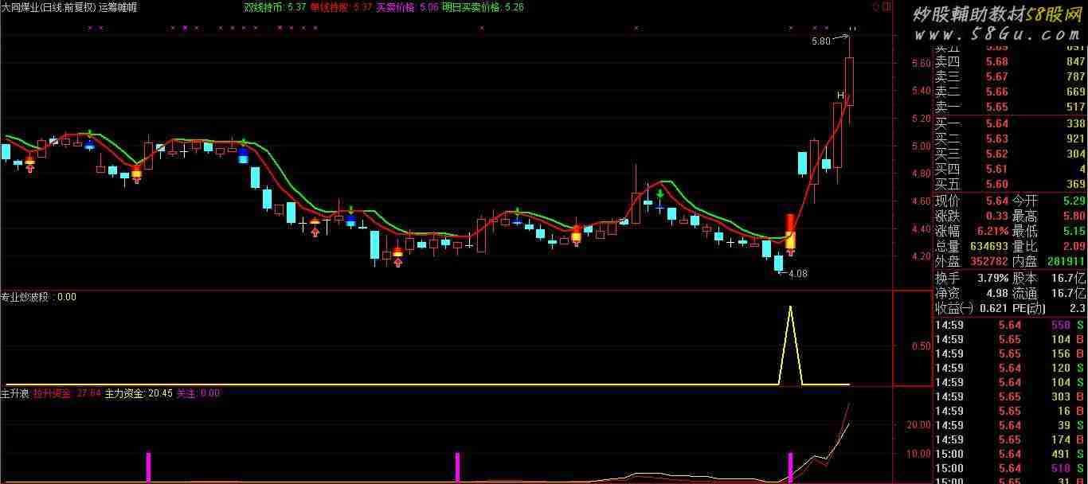Click the leftmost red up-arrow buy signal
This screenshot has width=1088, height=484.
[29, 167]
